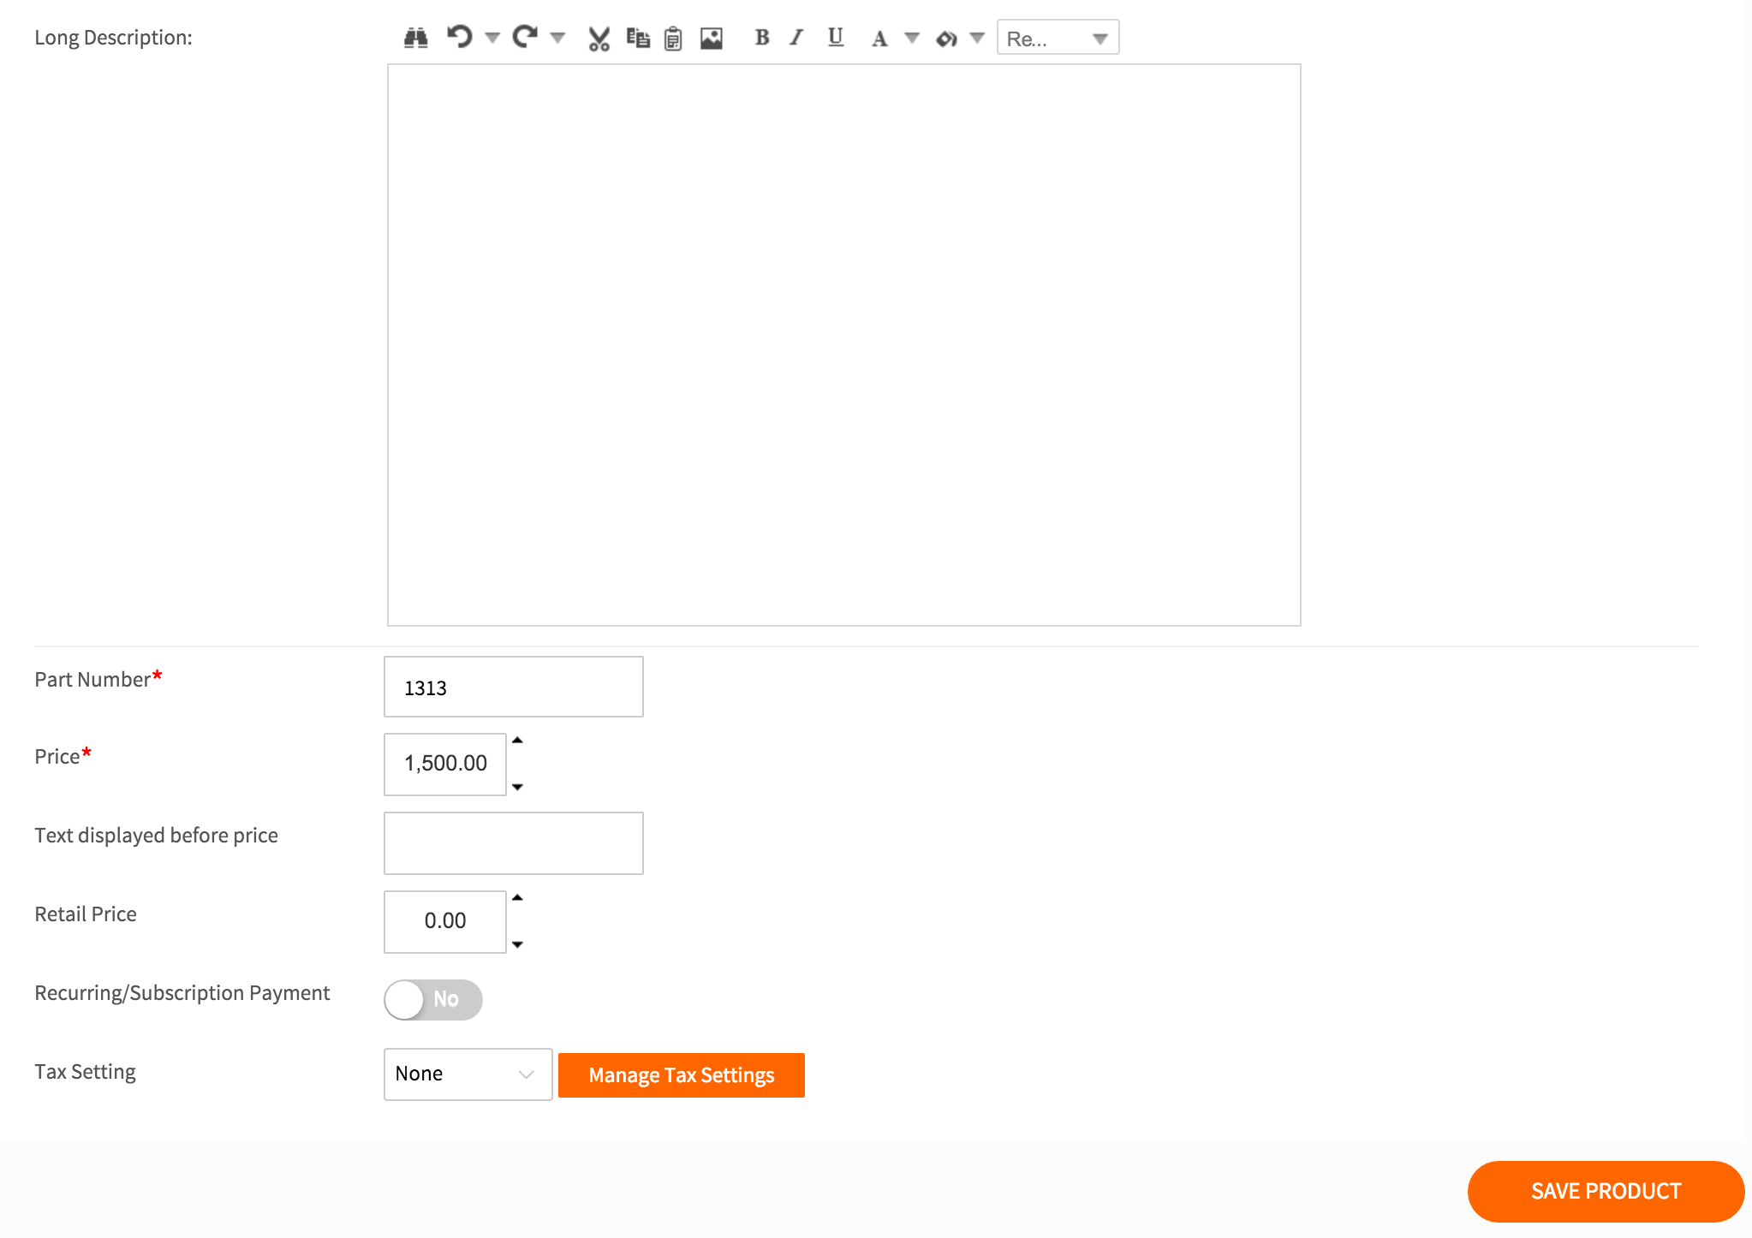Click the Text displayed before price field
The height and width of the screenshot is (1238, 1752).
(514, 843)
